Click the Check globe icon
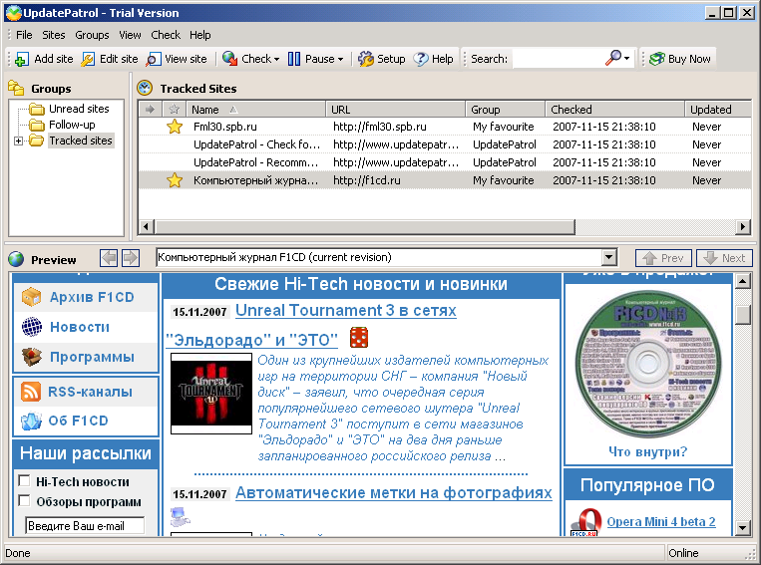This screenshot has width=761, height=565. coord(229,59)
